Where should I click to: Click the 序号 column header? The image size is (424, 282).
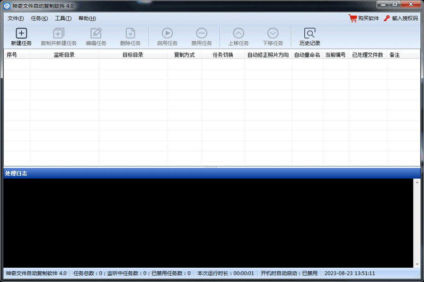tap(17, 55)
